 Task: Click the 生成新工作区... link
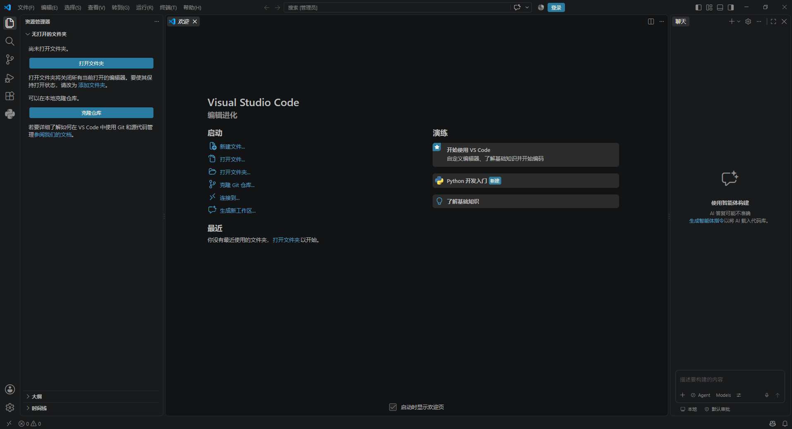pyautogui.click(x=238, y=211)
